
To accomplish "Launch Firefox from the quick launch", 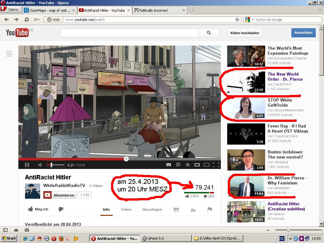I will pos(61,239).
